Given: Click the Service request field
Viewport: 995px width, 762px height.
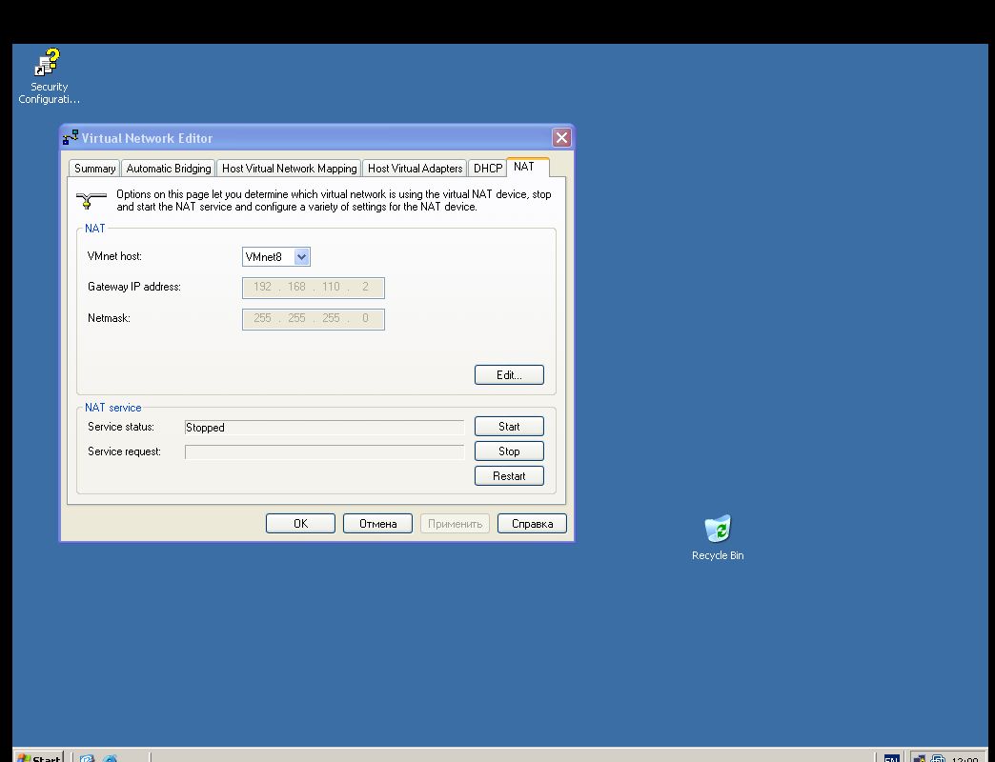Looking at the screenshot, I should (x=324, y=452).
